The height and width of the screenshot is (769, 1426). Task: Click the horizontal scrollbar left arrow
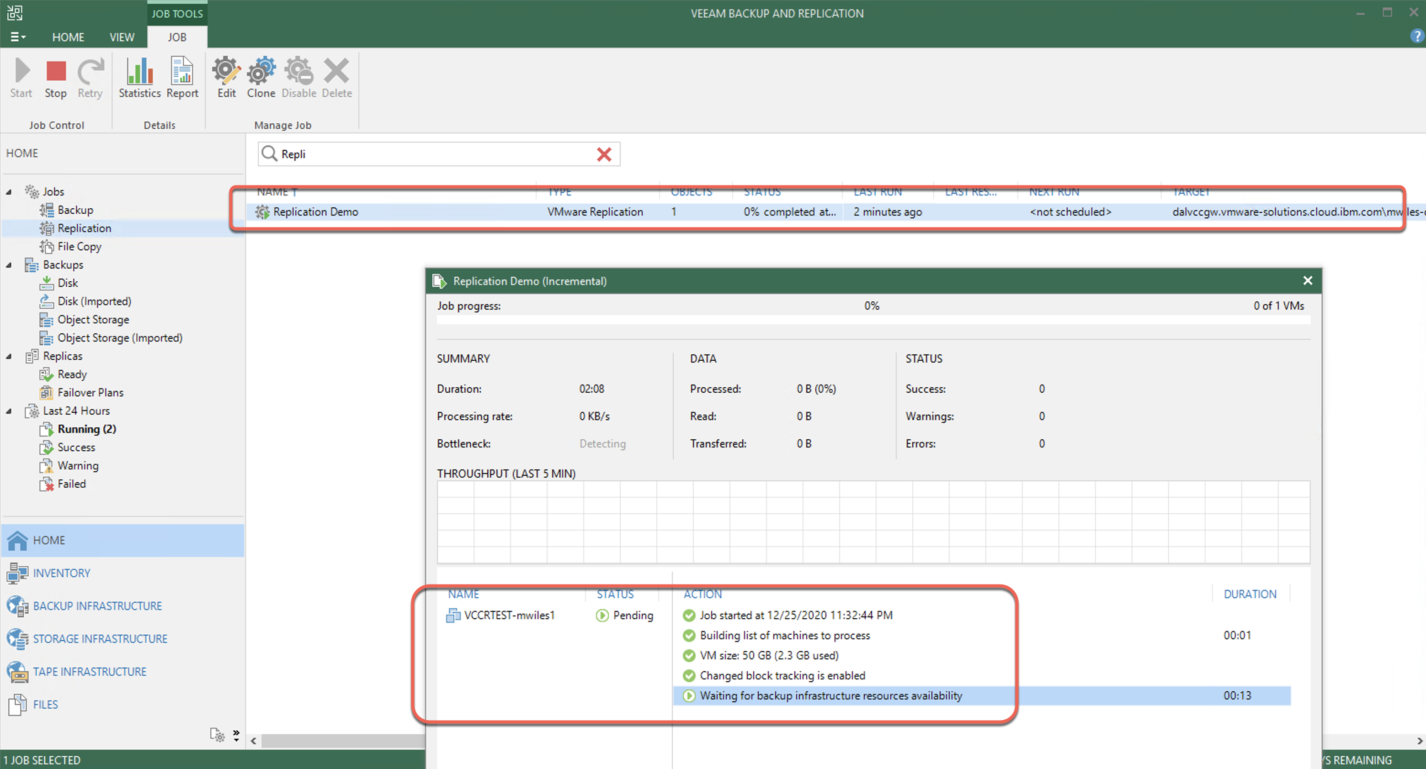click(x=254, y=741)
